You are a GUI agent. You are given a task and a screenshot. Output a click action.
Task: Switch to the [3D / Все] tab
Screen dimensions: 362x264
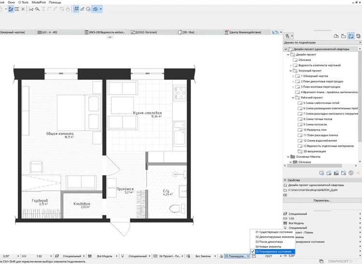pyautogui.click(x=186, y=32)
